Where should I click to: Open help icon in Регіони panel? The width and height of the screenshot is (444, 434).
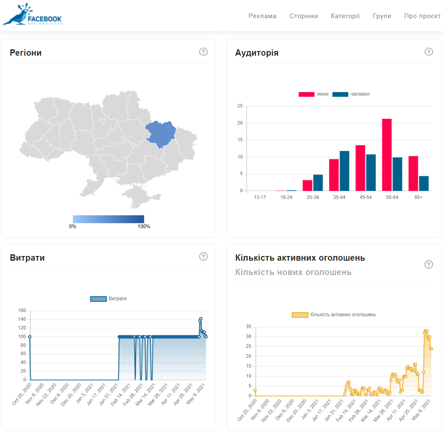(203, 52)
